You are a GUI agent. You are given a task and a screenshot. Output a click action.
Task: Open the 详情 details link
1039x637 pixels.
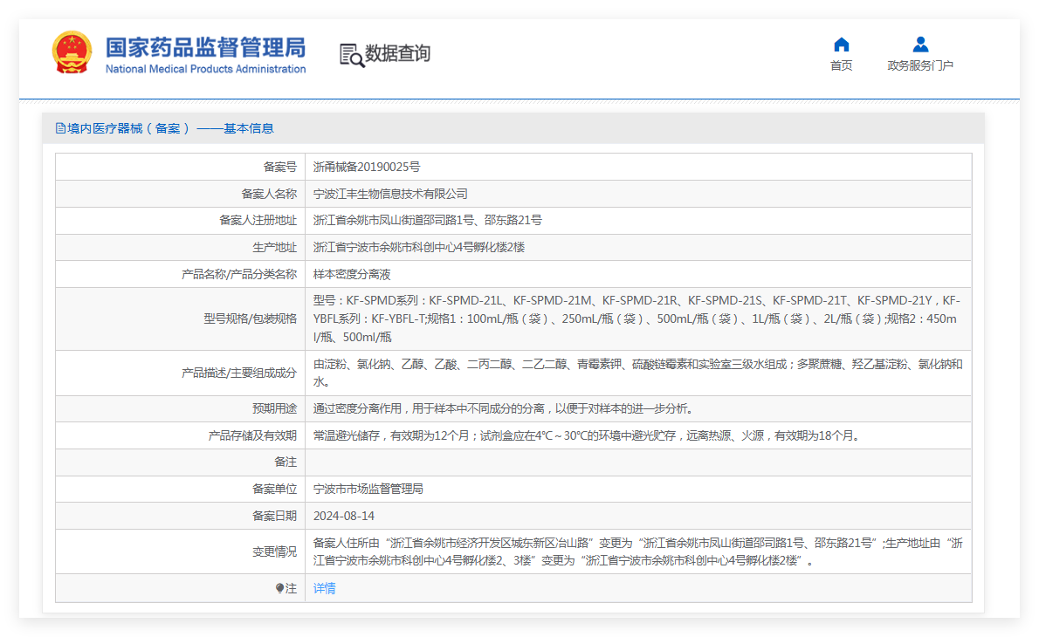(324, 588)
